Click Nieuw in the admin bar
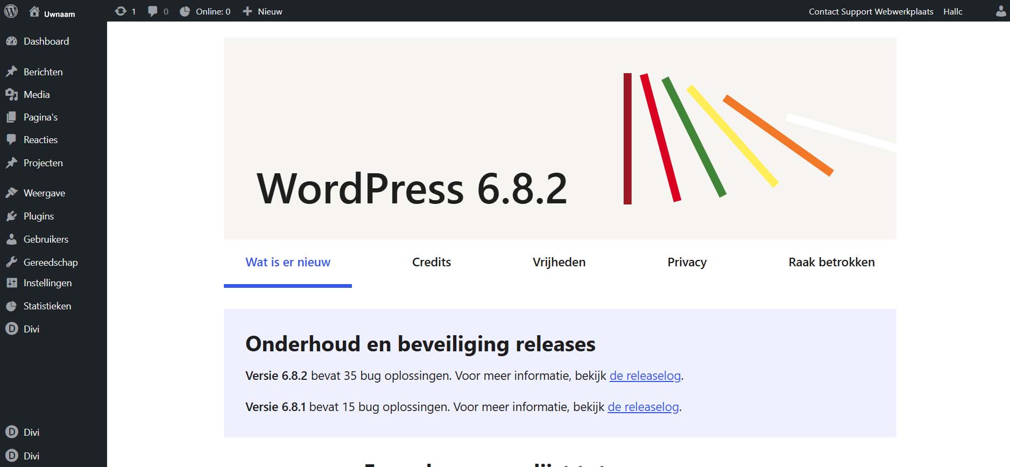Viewport: 1010px width, 467px height. [x=270, y=11]
